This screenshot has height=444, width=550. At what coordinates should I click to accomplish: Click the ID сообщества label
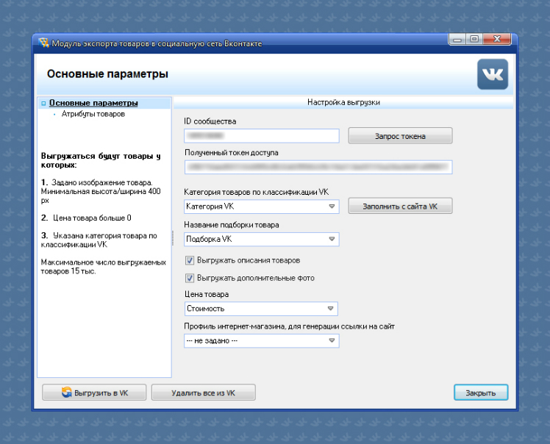point(210,121)
